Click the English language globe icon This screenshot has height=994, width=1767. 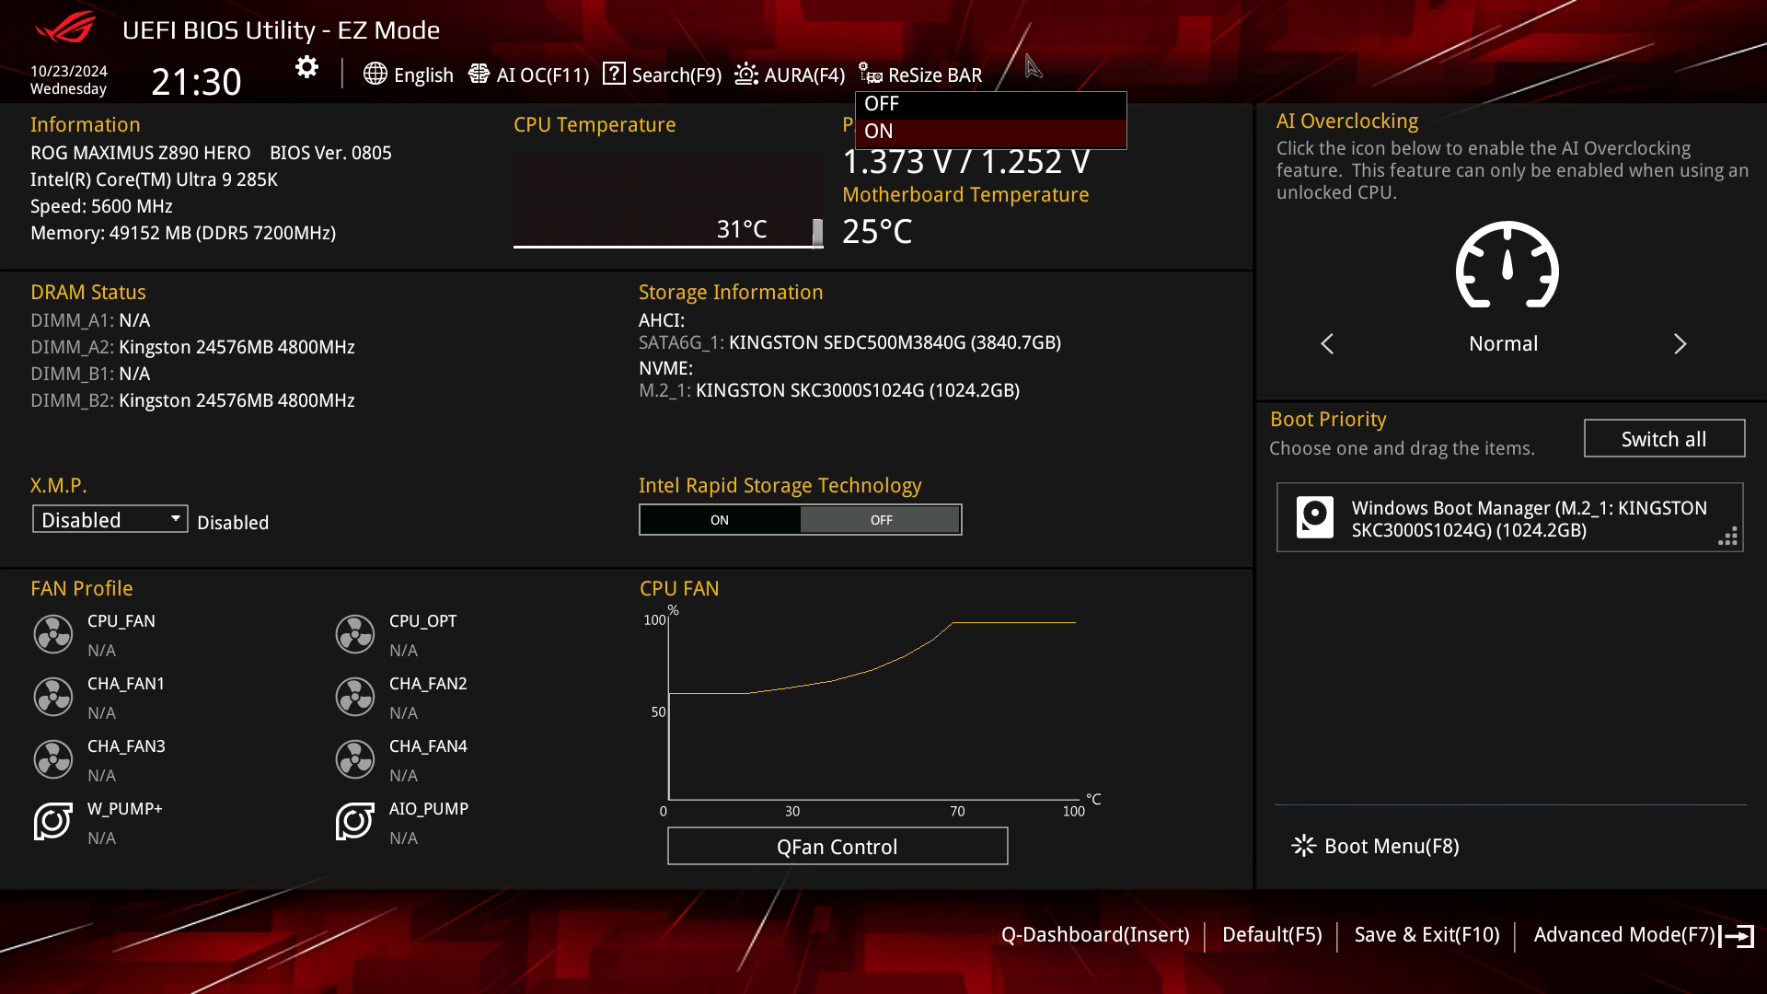(375, 75)
